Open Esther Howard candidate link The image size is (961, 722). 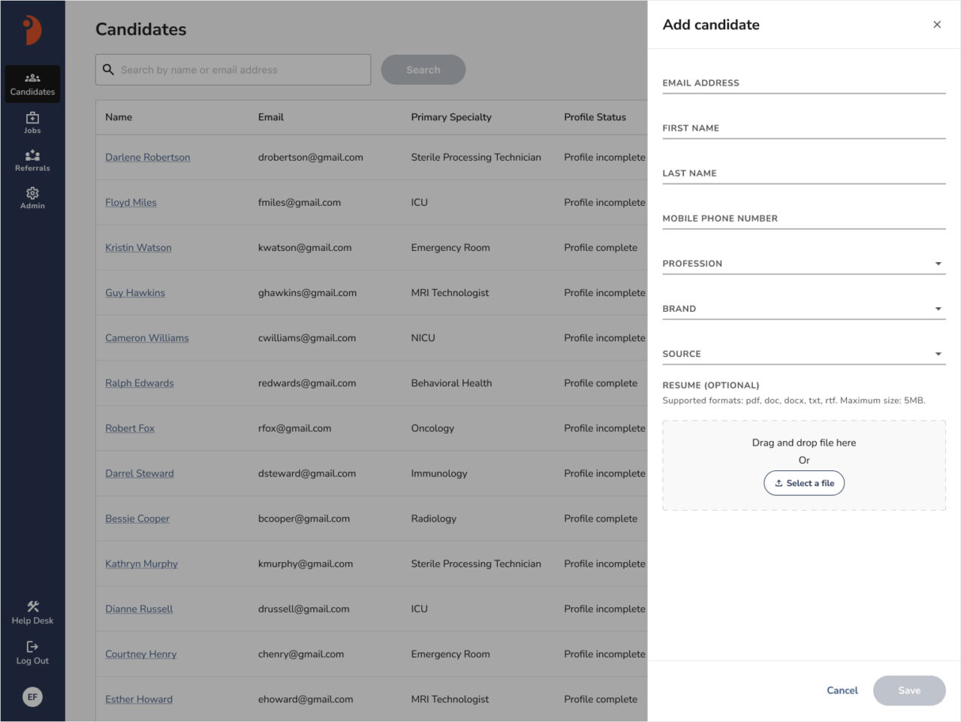(x=139, y=699)
